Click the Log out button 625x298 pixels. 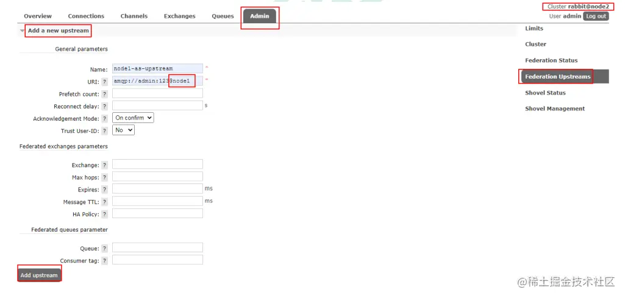[x=596, y=16]
